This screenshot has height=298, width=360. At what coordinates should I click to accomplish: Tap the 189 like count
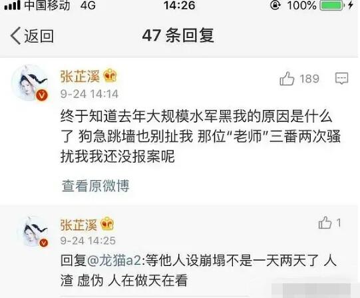pyautogui.click(x=309, y=79)
